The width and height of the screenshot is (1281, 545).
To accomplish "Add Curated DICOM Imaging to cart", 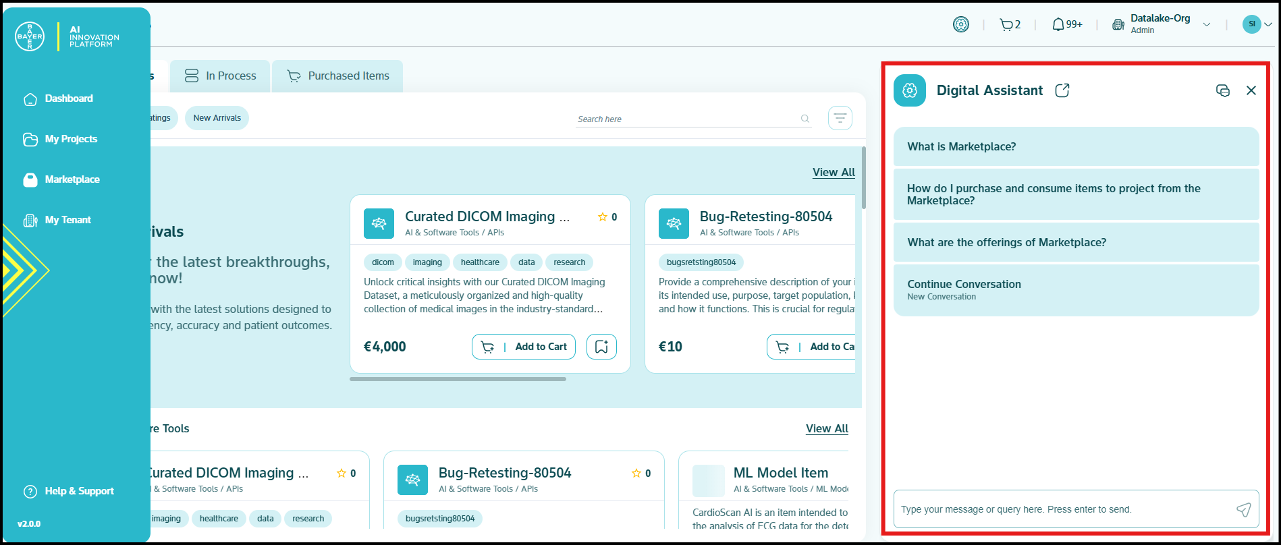I will [x=524, y=347].
